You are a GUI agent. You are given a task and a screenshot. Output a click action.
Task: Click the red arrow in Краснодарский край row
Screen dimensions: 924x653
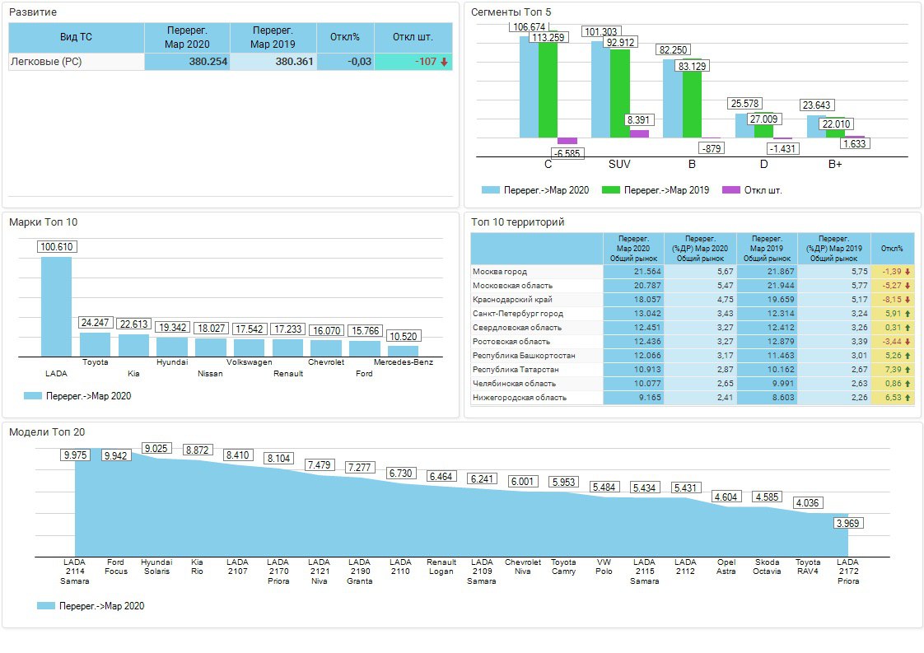[x=908, y=300]
